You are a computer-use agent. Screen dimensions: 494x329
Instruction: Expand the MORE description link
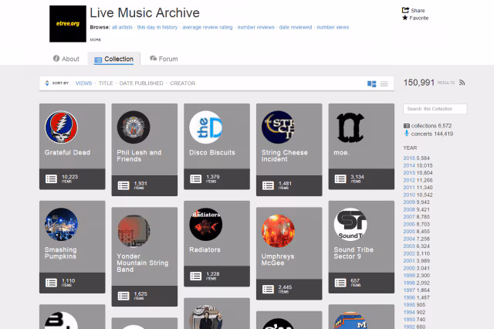pos(96,39)
